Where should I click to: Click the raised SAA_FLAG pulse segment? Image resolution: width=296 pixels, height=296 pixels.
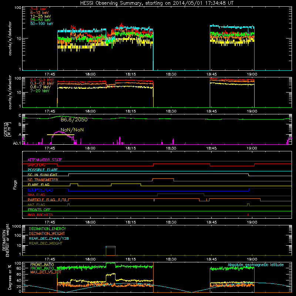coord(181,194)
